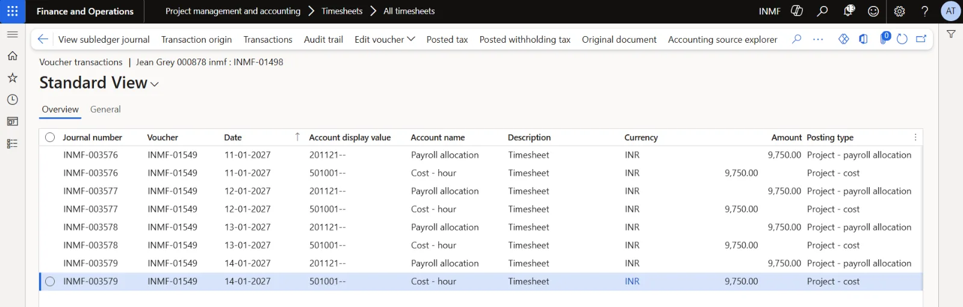Click Posted withholding tax button
Viewport: 963px width, 307px height.
(525, 39)
